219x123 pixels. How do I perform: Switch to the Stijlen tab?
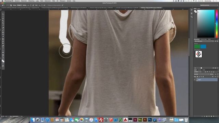point(209,39)
